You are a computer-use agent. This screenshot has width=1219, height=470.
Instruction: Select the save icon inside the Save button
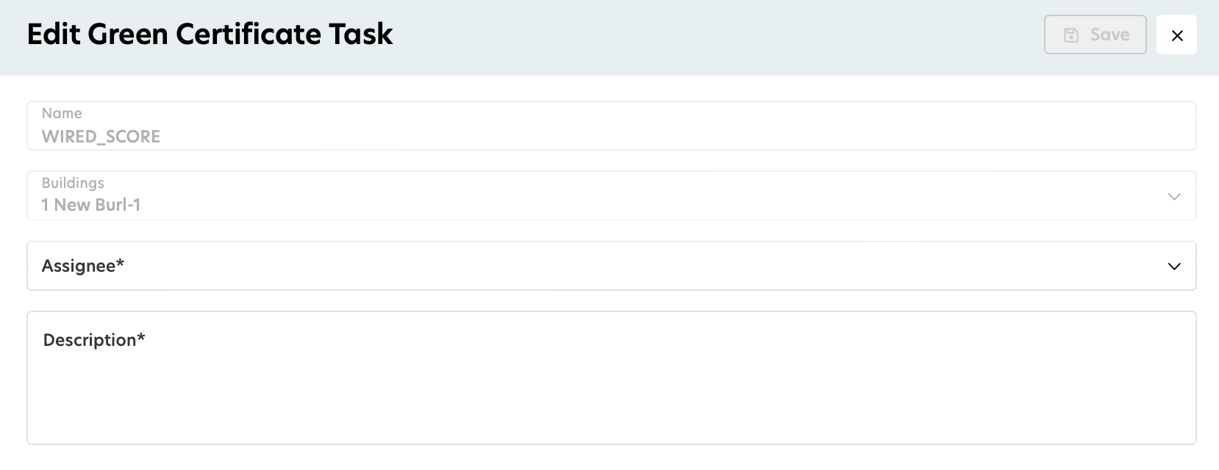pyautogui.click(x=1071, y=35)
